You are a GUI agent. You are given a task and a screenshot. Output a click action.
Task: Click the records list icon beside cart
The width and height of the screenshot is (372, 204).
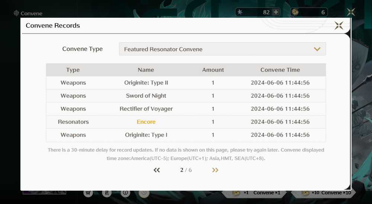(107, 193)
